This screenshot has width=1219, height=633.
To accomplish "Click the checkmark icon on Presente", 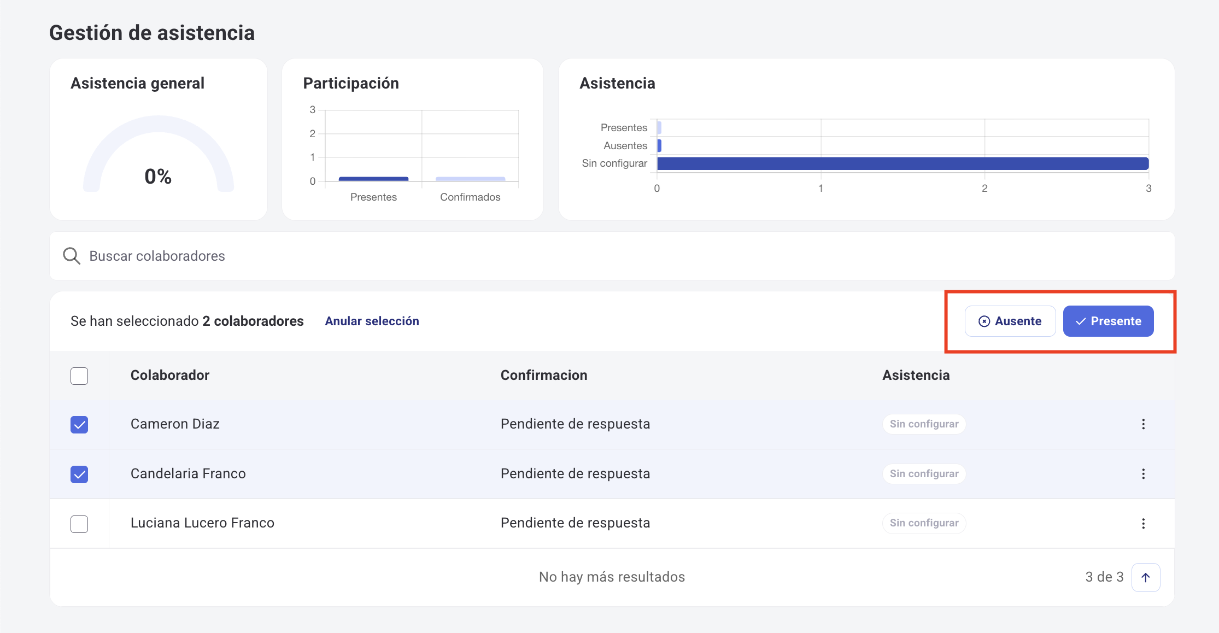I will (x=1080, y=321).
